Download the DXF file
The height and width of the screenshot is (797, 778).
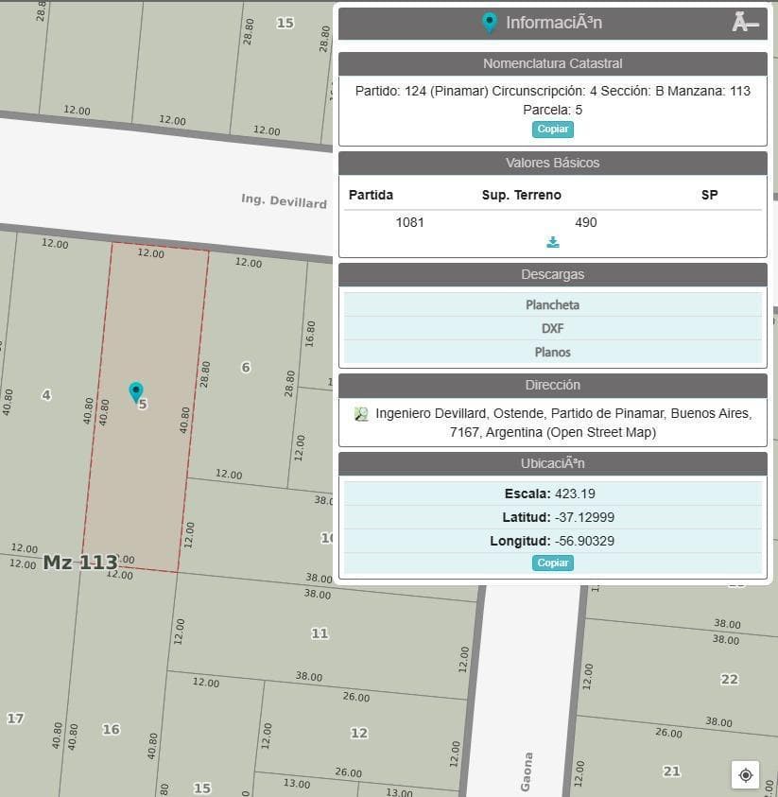click(552, 328)
